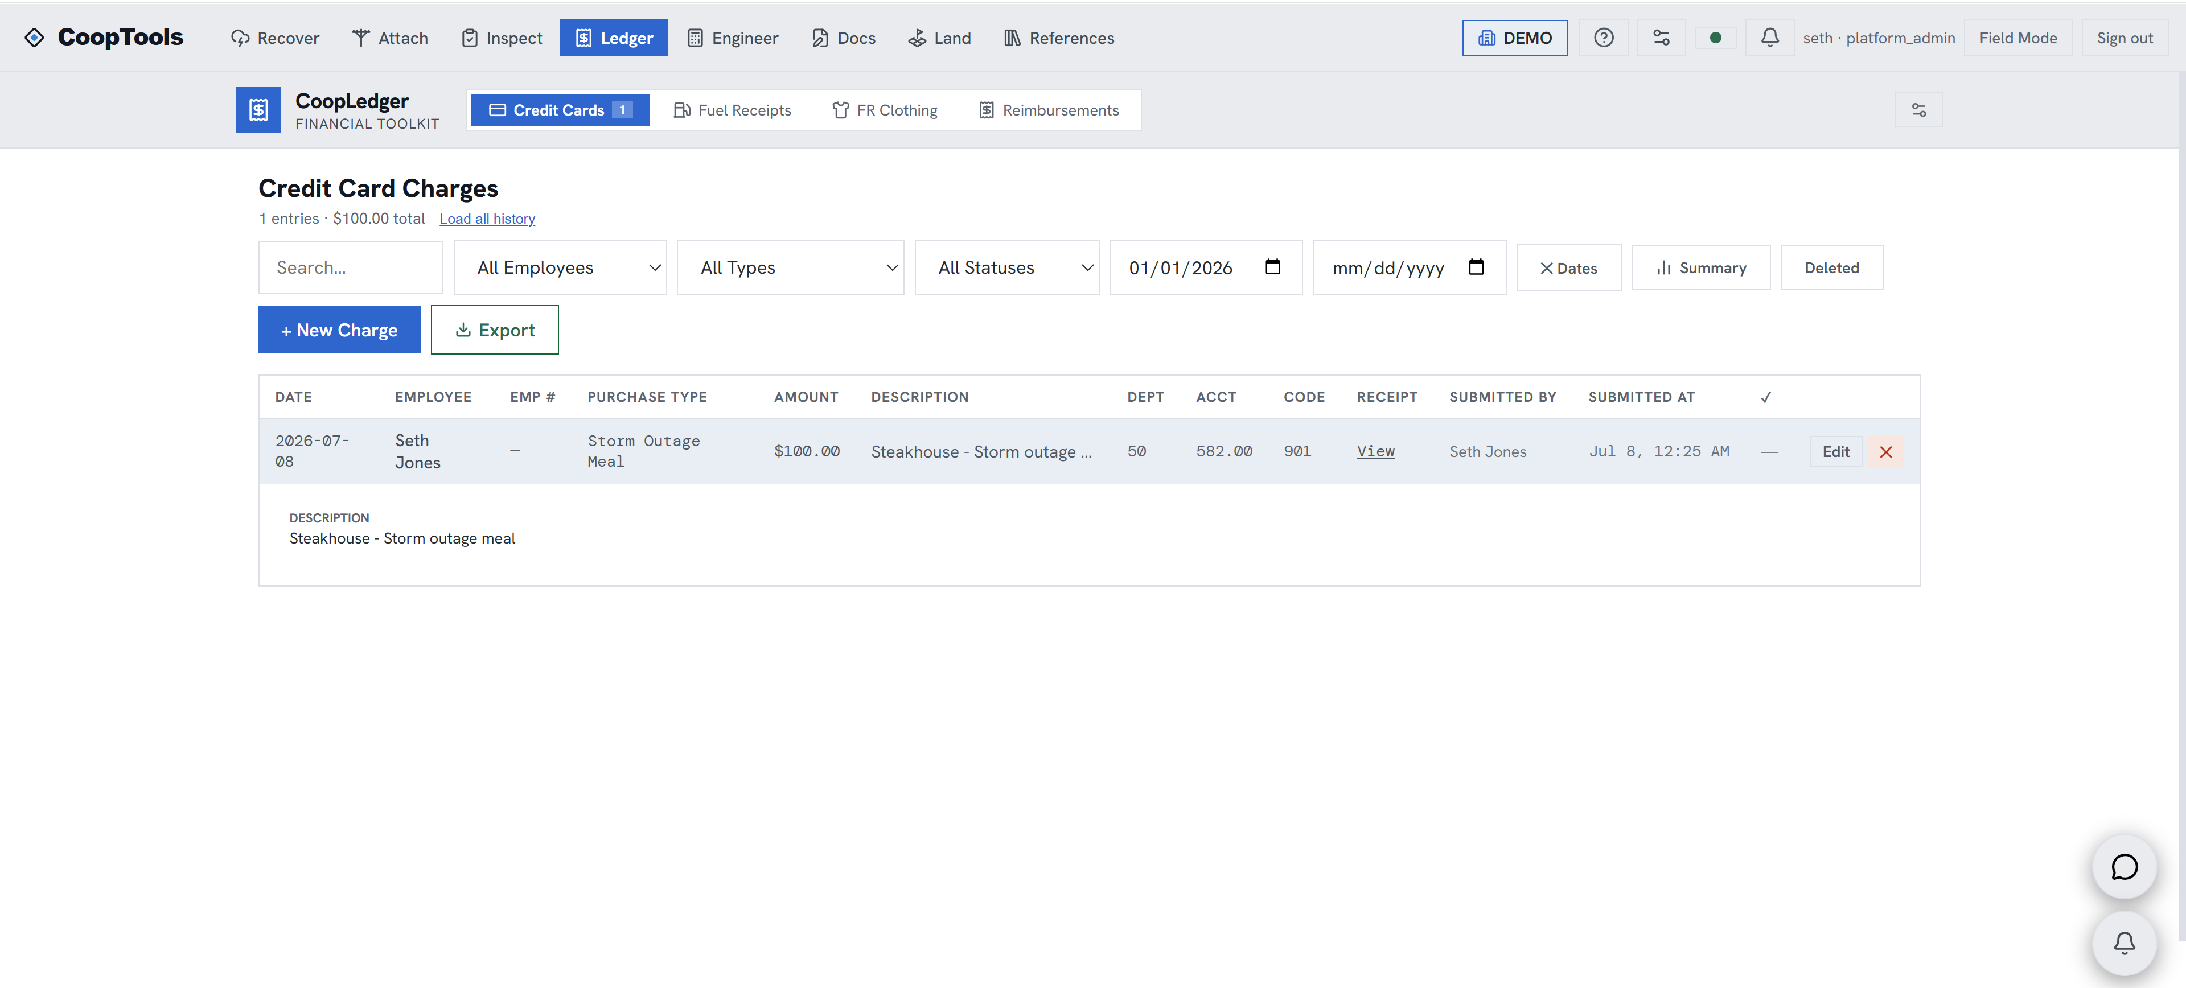2186x988 pixels.
Task: Click the checkmark column header
Action: point(1765,396)
